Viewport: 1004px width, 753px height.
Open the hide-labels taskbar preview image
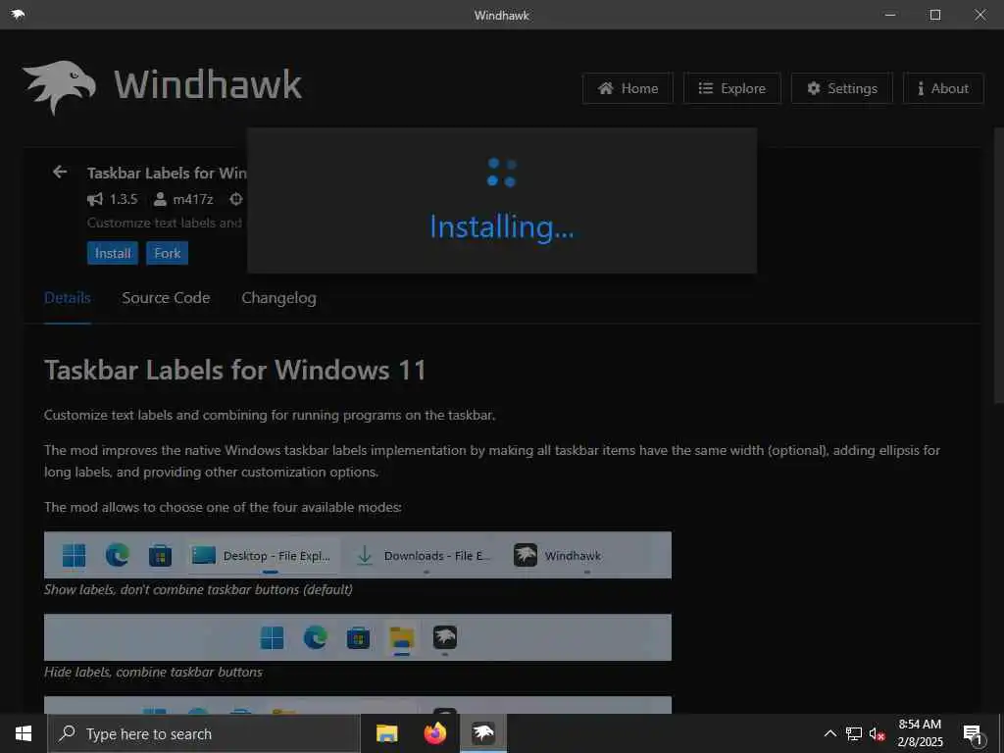pyautogui.click(x=357, y=637)
